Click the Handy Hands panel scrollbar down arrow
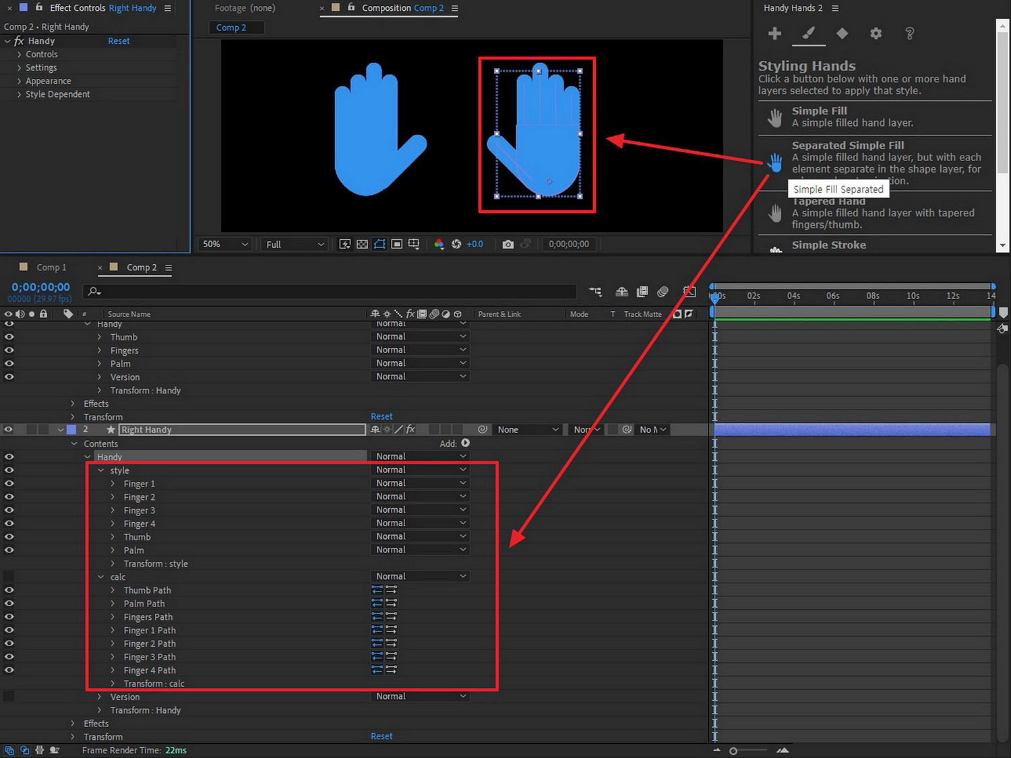The image size is (1011, 758). point(1002,246)
